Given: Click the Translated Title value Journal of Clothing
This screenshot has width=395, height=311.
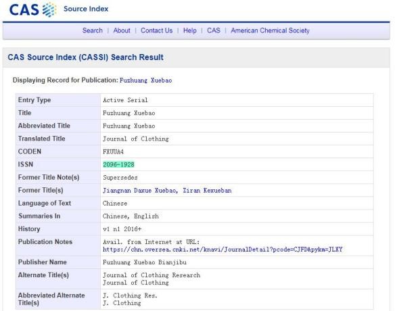Looking at the screenshot, I should [135, 139].
